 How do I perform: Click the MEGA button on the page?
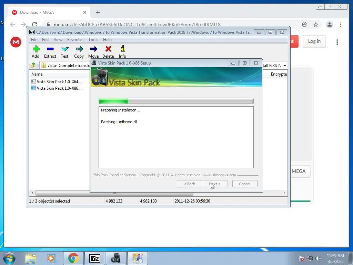coord(300,171)
